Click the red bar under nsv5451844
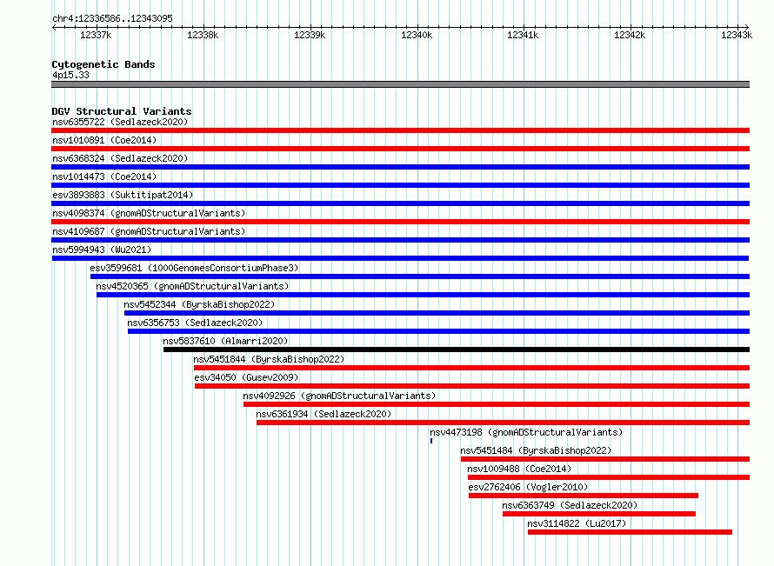This screenshot has height=566, width=774. click(472, 368)
